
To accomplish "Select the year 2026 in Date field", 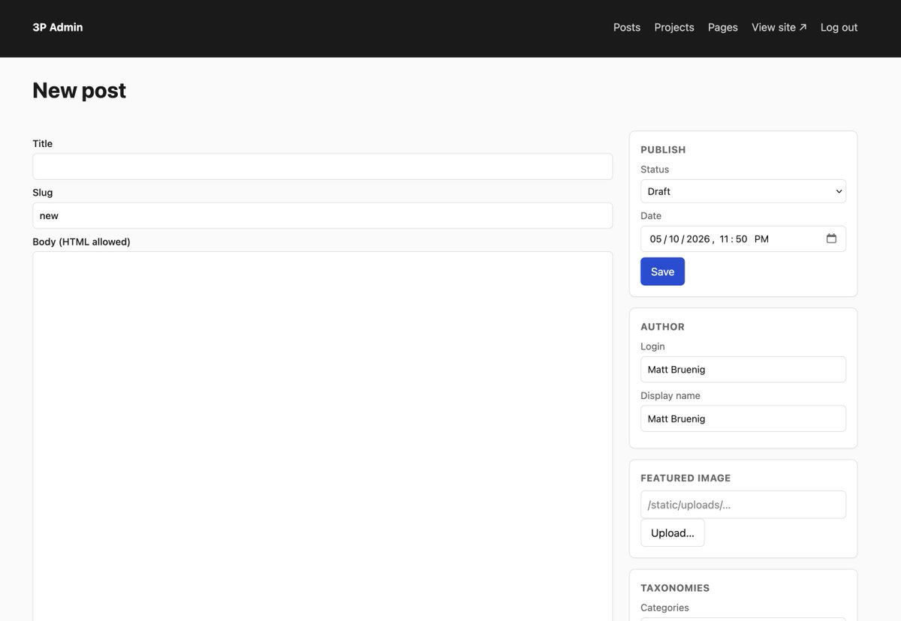I will [698, 238].
